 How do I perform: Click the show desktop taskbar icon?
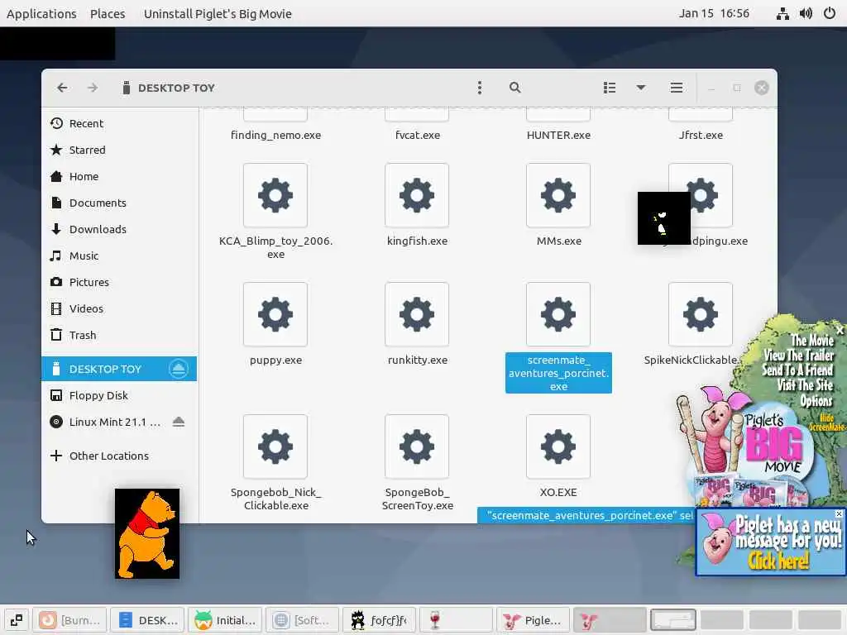17,620
